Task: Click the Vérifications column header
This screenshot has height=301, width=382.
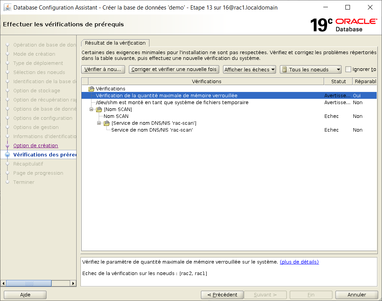Action: click(x=206, y=81)
